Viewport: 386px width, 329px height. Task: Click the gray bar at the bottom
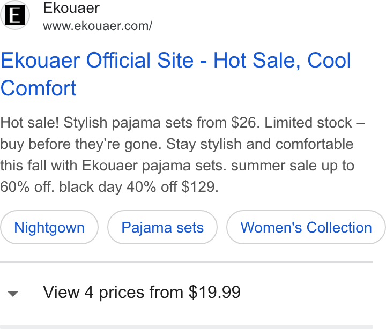[187, 327]
